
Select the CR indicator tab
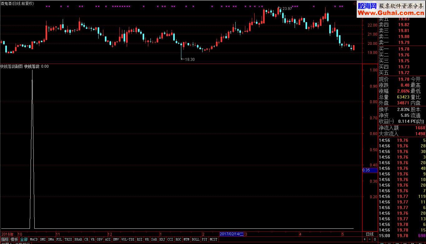(x=86, y=239)
